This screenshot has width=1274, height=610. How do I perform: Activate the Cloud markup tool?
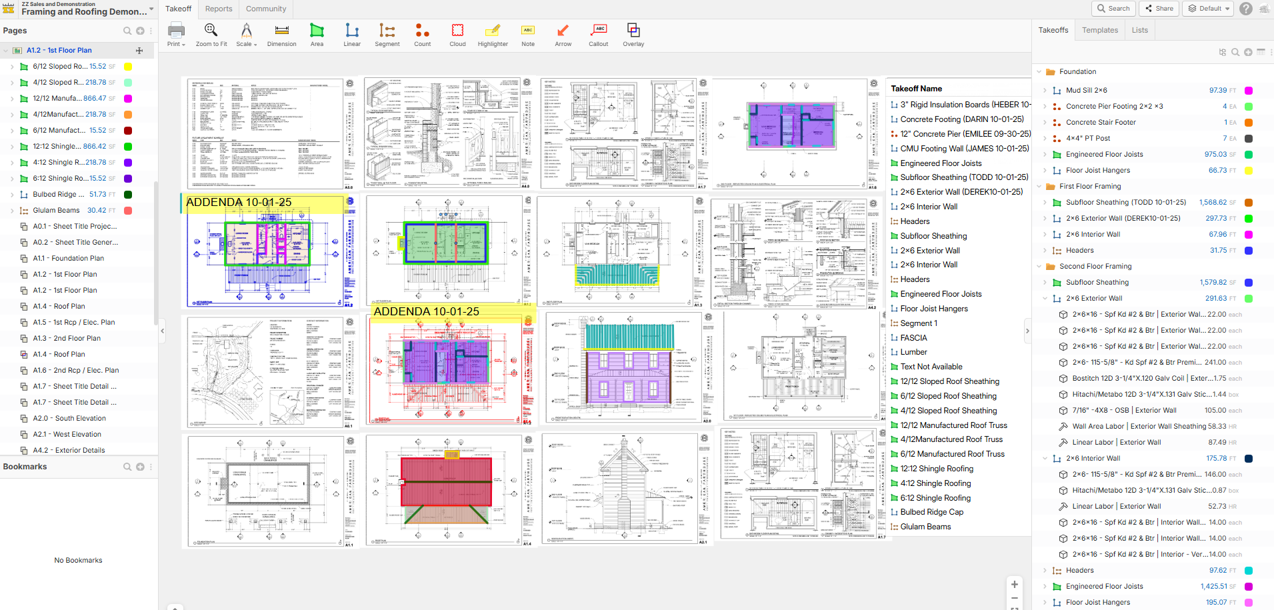point(457,35)
